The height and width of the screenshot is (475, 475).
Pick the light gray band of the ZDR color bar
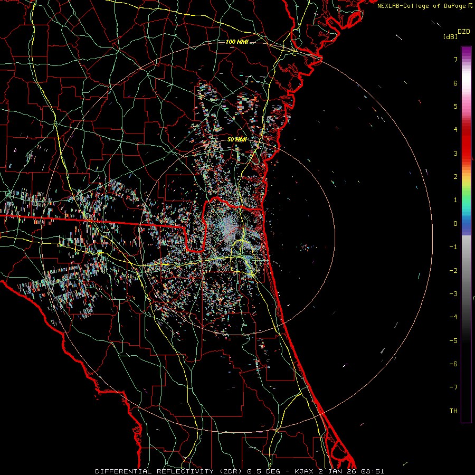(466, 247)
